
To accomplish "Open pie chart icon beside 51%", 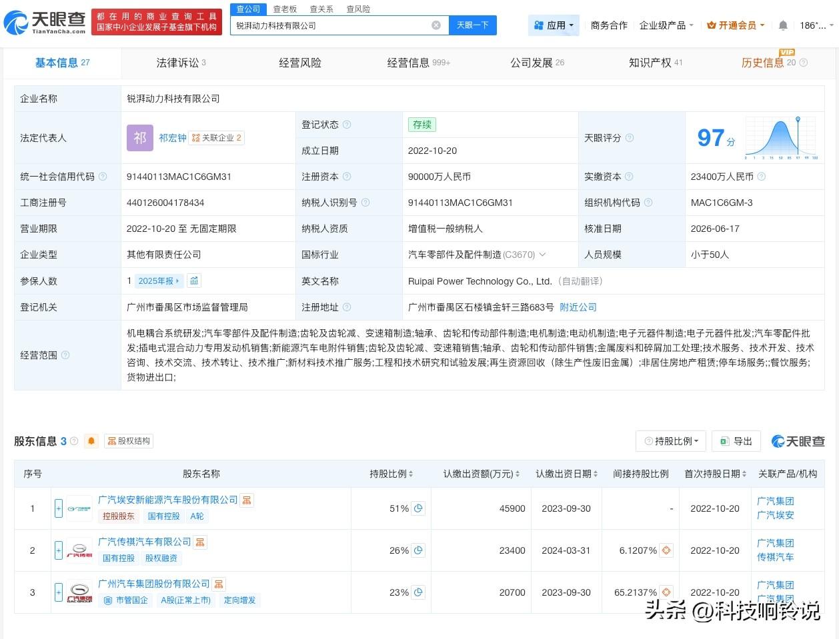I will (418, 508).
